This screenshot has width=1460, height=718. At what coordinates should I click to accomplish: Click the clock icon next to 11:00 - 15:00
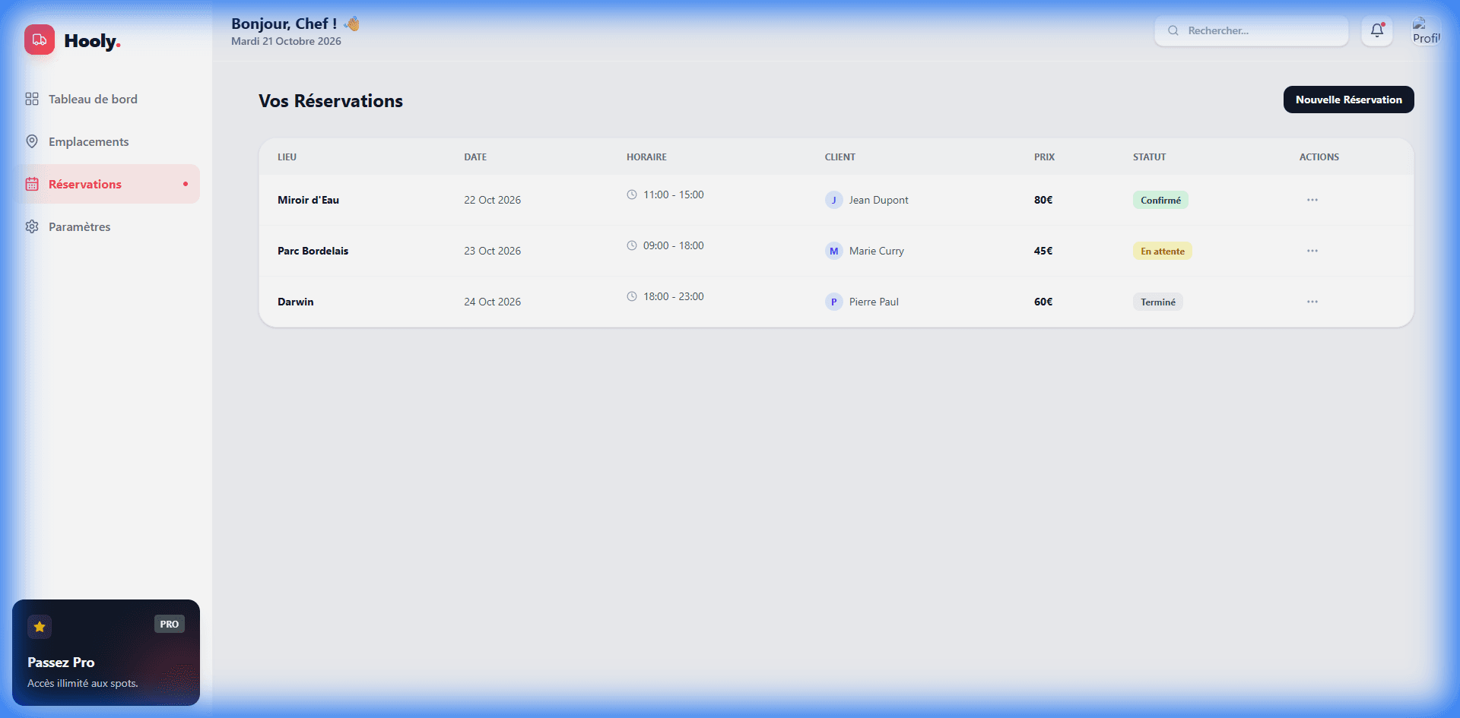tap(632, 194)
